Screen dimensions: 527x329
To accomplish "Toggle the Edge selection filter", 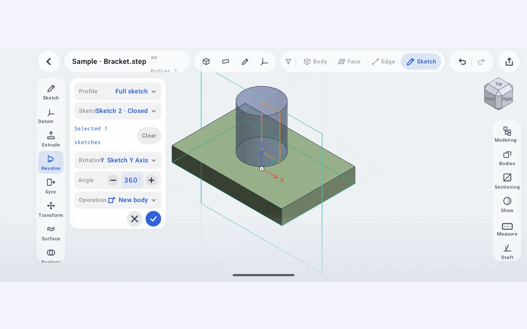I will pos(383,61).
